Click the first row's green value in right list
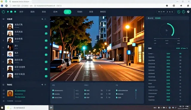This screenshot has width=191, height=110. click(x=168, y=54)
